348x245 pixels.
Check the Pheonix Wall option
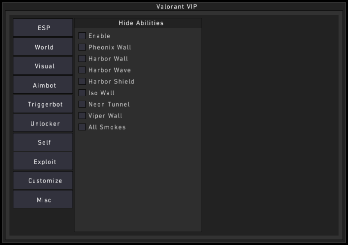82,47
